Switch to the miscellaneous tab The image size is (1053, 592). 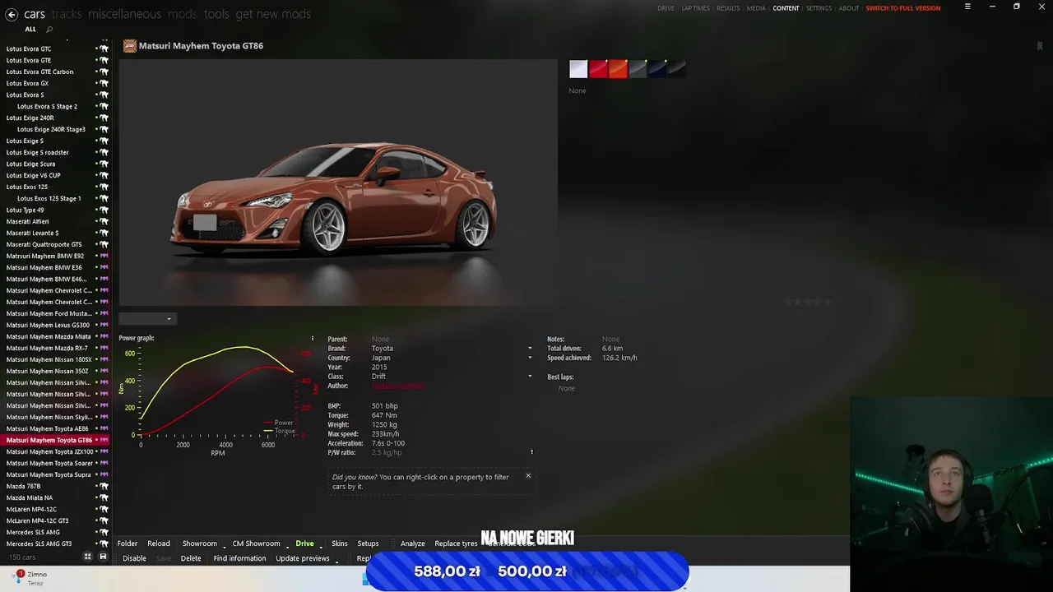(125, 14)
